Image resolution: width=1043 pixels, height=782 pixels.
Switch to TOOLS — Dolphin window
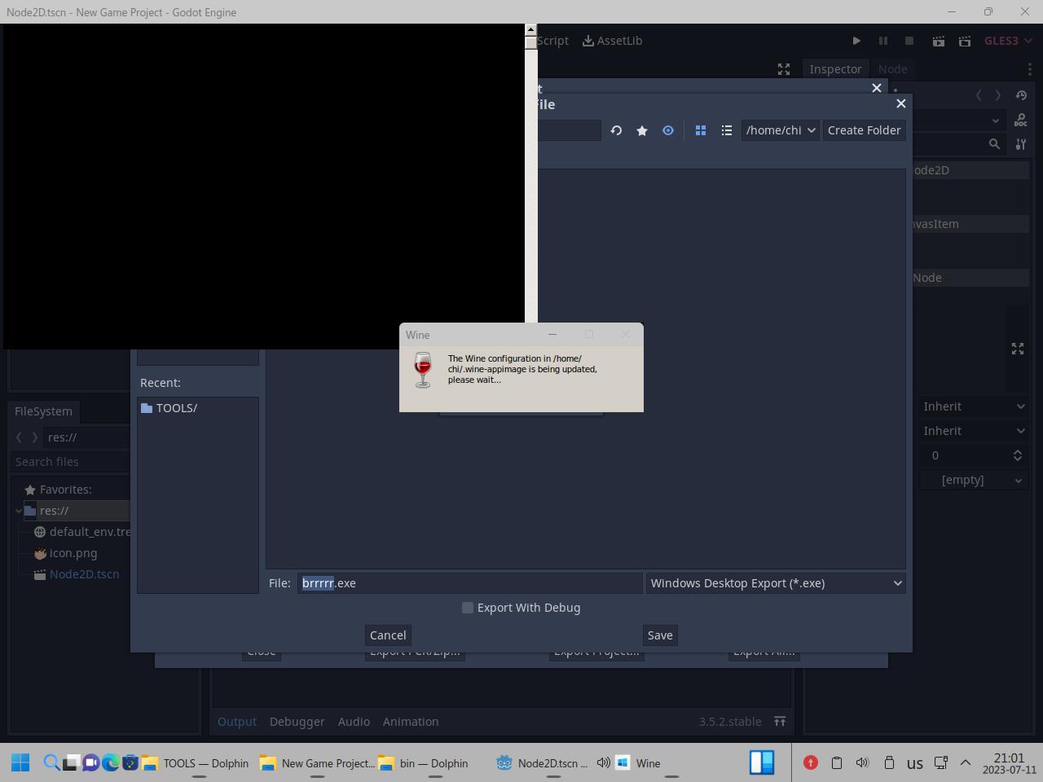pos(197,763)
